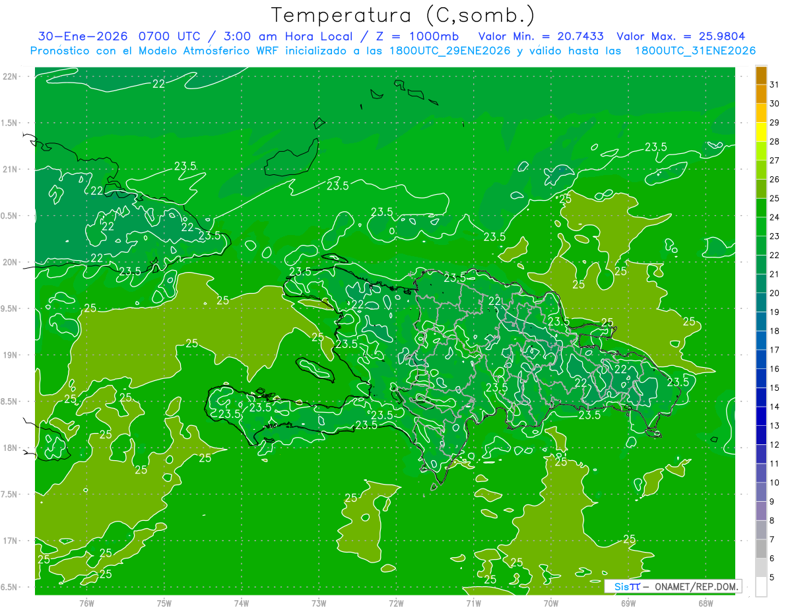Click the '24' value on the color scale
Image resolution: width=792 pixels, height=612 pixels.
coord(775,217)
